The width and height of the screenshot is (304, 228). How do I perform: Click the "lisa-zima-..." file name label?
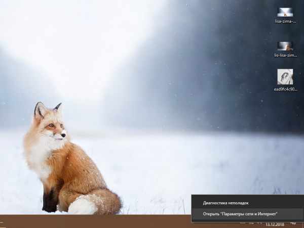[285, 21]
